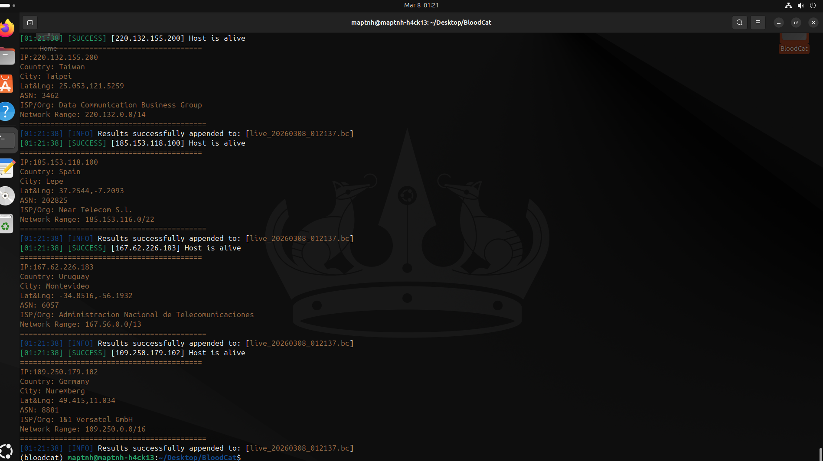Click the text "ISP/Org: 1&1 Versatel GmbH"
The image size is (823, 461).
[76, 419]
